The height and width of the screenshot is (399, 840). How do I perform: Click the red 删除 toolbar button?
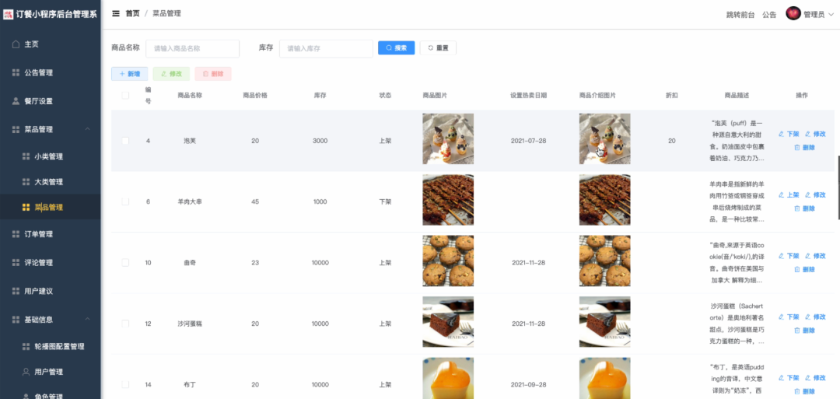213,74
